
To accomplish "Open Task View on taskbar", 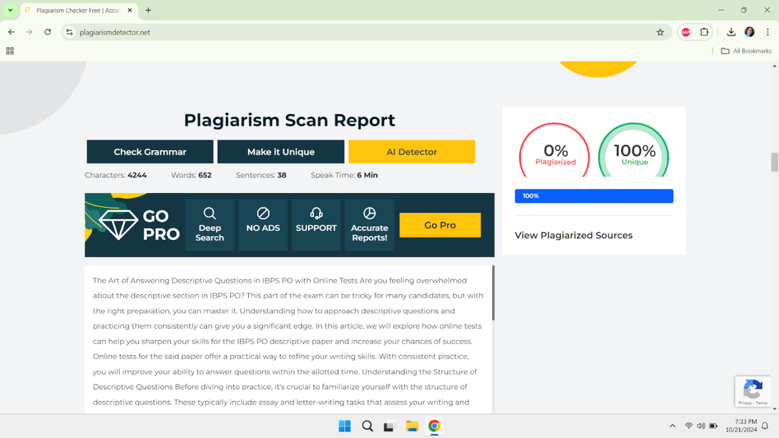I will point(389,426).
